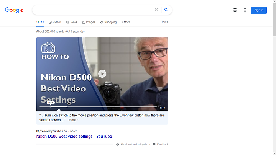Open About featured snippets link
Image resolution: width=276 pixels, height=155 pixels.
point(134,144)
